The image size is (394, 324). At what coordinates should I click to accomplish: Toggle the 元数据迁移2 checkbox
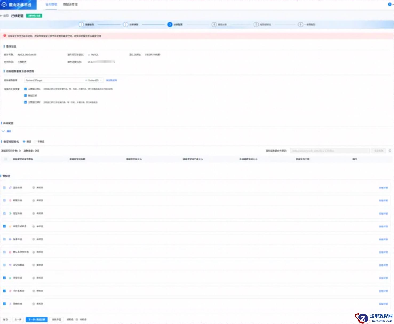click(26, 102)
